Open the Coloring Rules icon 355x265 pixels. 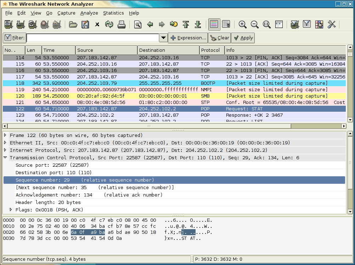pyautogui.click(x=319, y=24)
